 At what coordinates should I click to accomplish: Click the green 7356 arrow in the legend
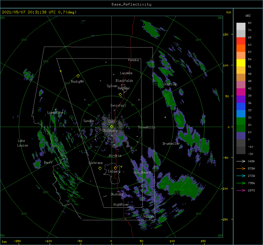click(x=241, y=183)
